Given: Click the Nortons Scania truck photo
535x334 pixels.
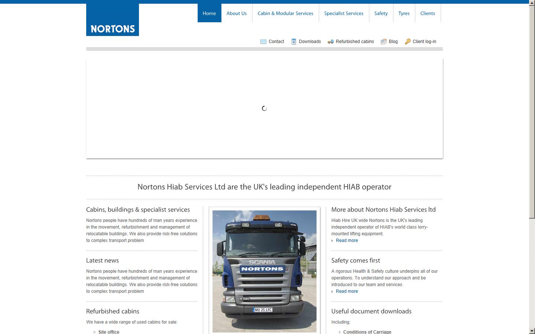Looking at the screenshot, I should pyautogui.click(x=264, y=271).
